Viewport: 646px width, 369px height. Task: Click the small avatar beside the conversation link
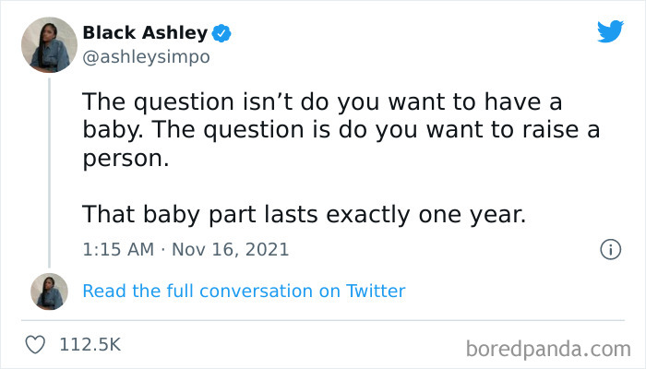point(48,291)
